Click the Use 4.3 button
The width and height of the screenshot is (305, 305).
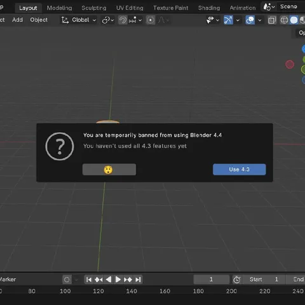tap(240, 170)
